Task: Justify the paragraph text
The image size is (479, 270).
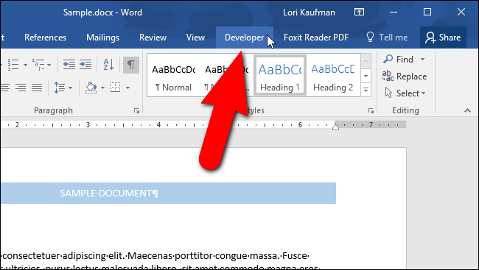Action: pyautogui.click(x=37, y=88)
